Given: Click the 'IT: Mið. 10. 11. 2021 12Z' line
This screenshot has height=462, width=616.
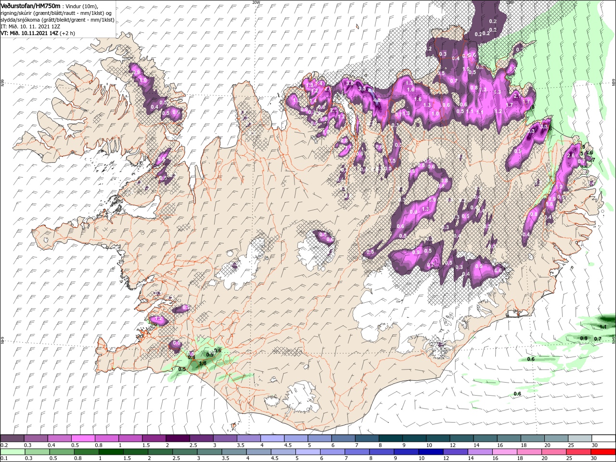Looking at the screenshot, I should pos(30,26).
